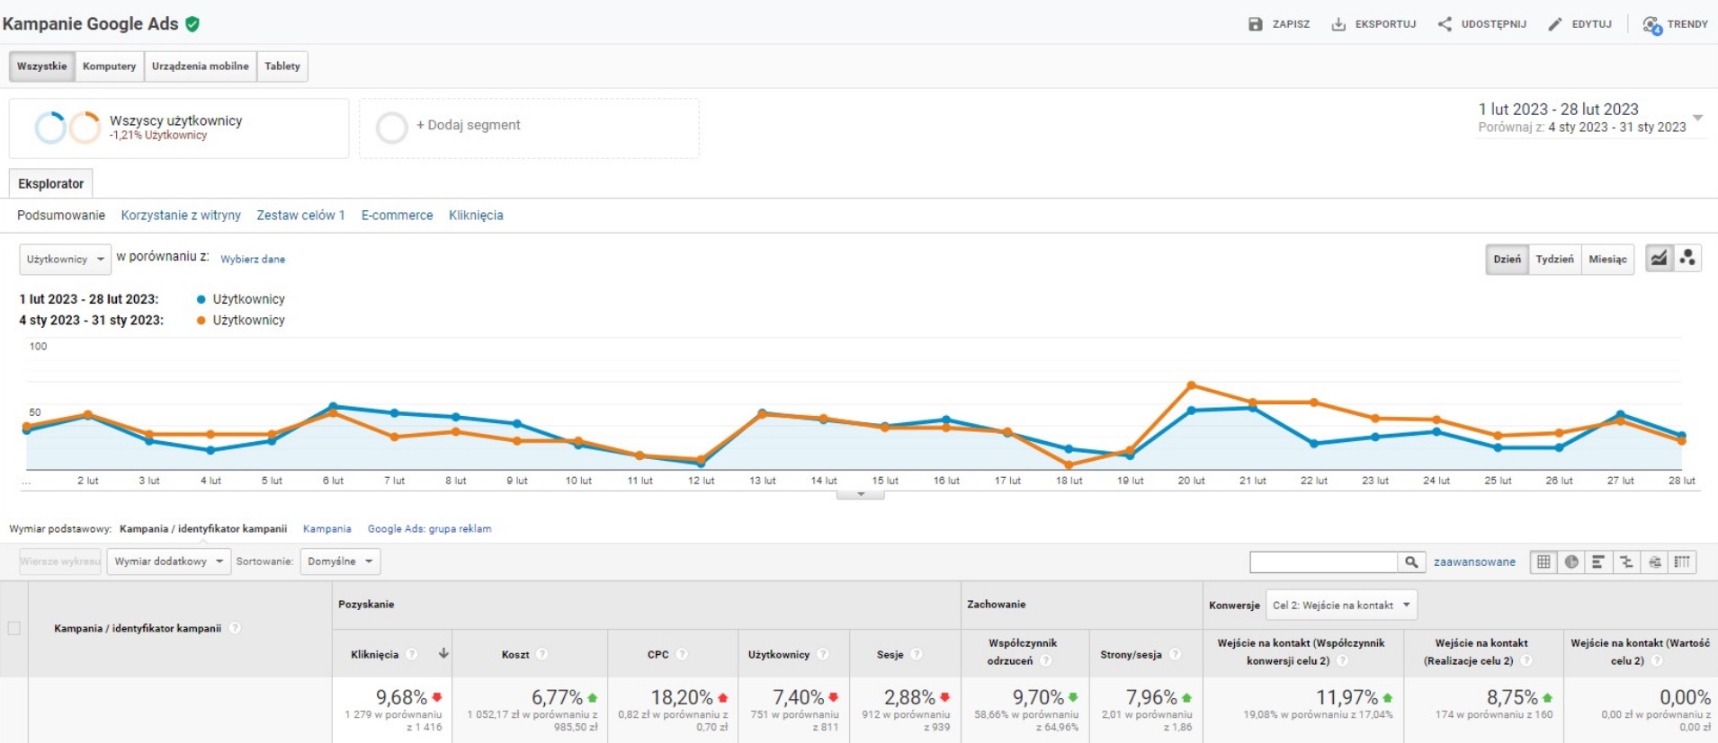Select the Komputery device filter
The width and height of the screenshot is (1718, 743).
coord(110,66)
